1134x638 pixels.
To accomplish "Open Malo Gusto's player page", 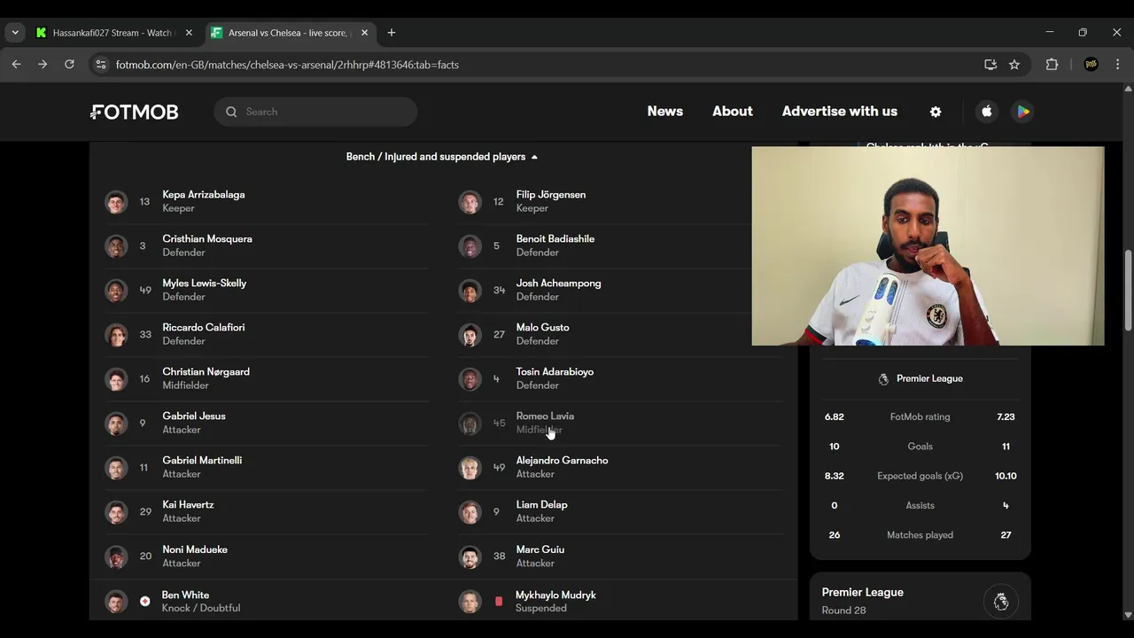I will coord(620,335).
